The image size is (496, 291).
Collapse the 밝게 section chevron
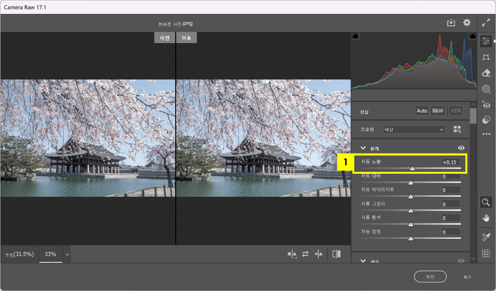click(363, 148)
